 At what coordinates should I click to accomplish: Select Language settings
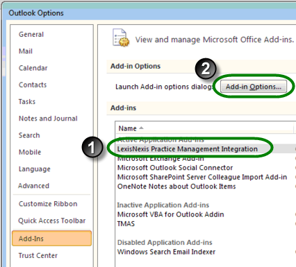tap(34, 169)
